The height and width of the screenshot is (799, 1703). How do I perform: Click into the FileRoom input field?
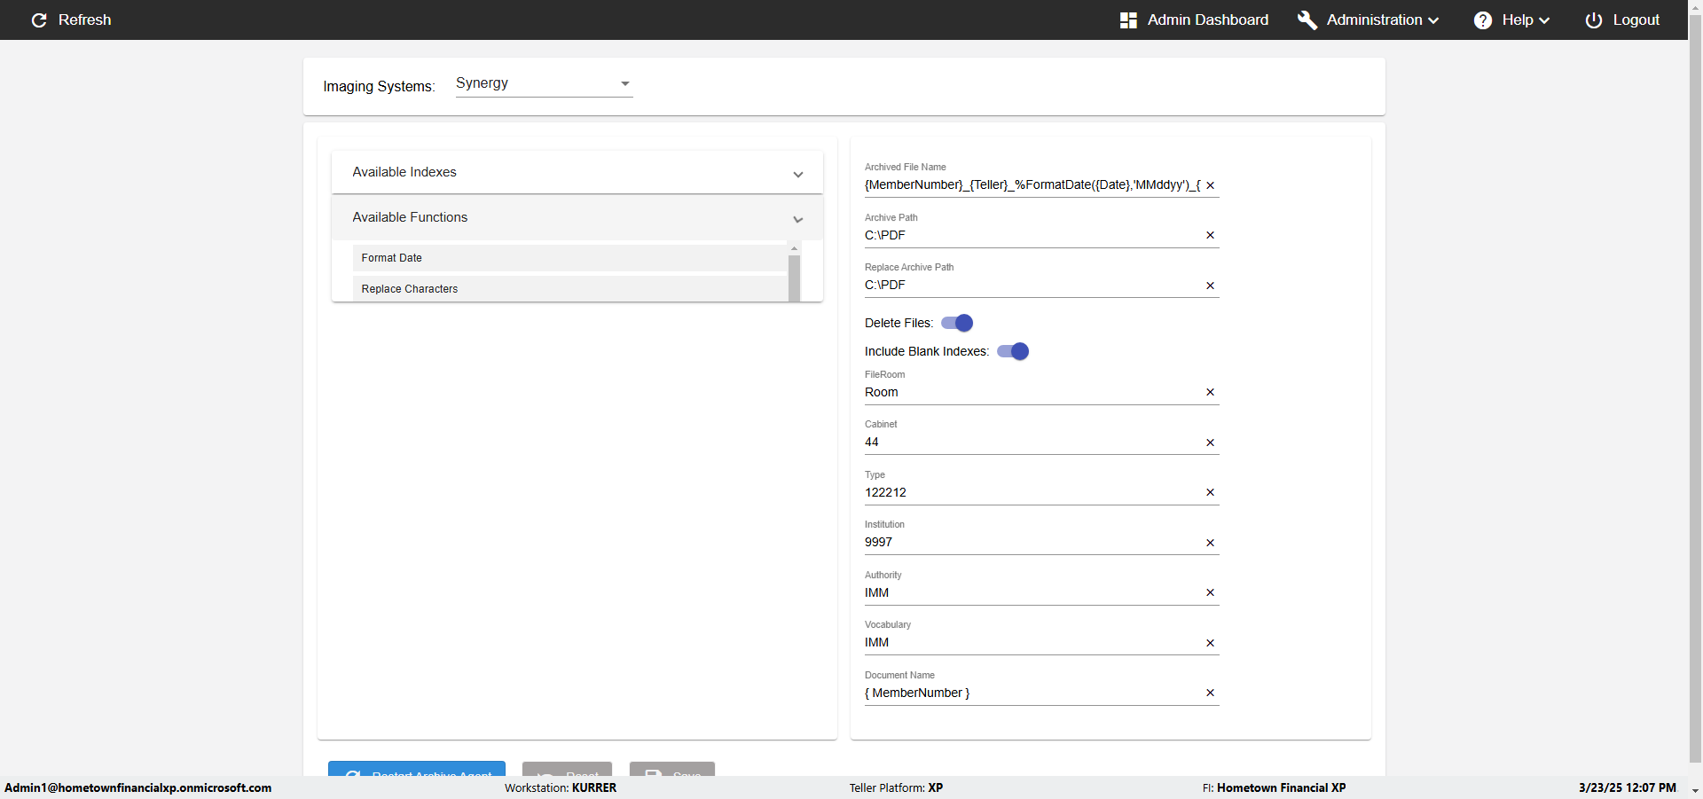[1029, 392]
